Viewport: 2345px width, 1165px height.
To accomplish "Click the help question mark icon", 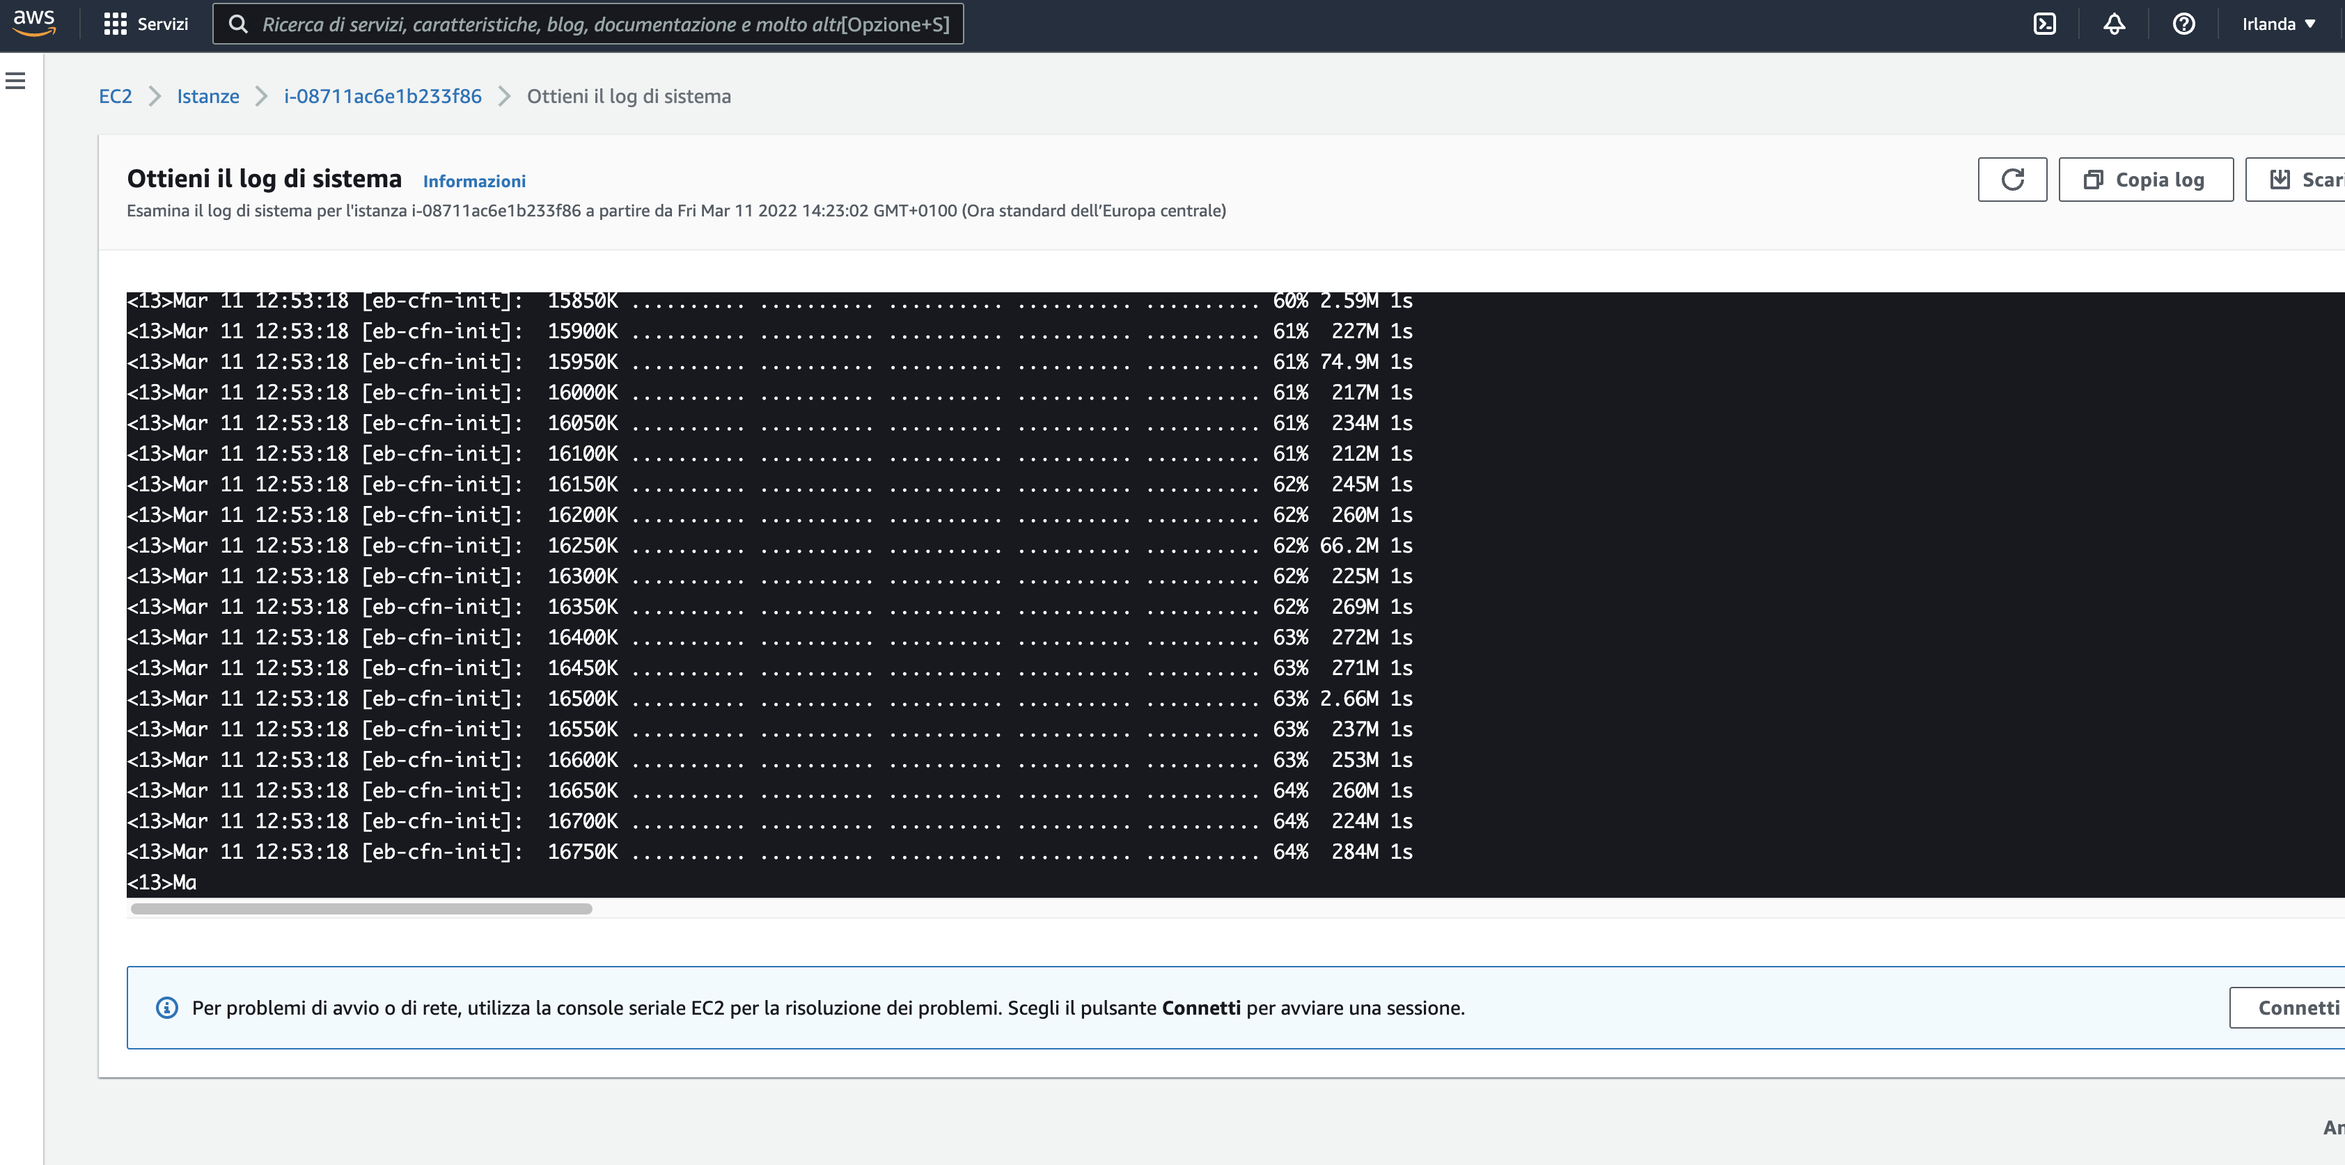I will [2183, 24].
